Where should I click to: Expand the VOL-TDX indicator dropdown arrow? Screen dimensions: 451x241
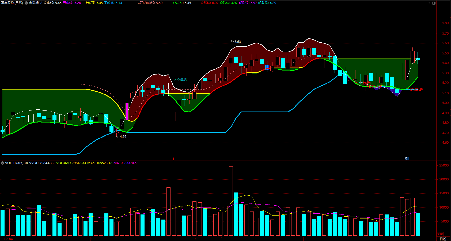pos(2,163)
